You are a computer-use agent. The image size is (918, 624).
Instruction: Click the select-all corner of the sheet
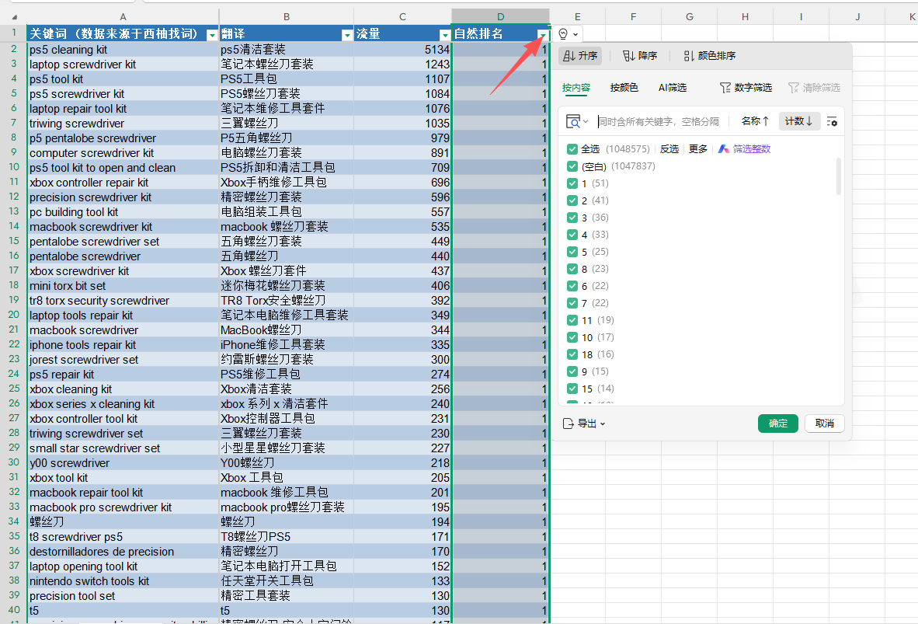pos(13,16)
